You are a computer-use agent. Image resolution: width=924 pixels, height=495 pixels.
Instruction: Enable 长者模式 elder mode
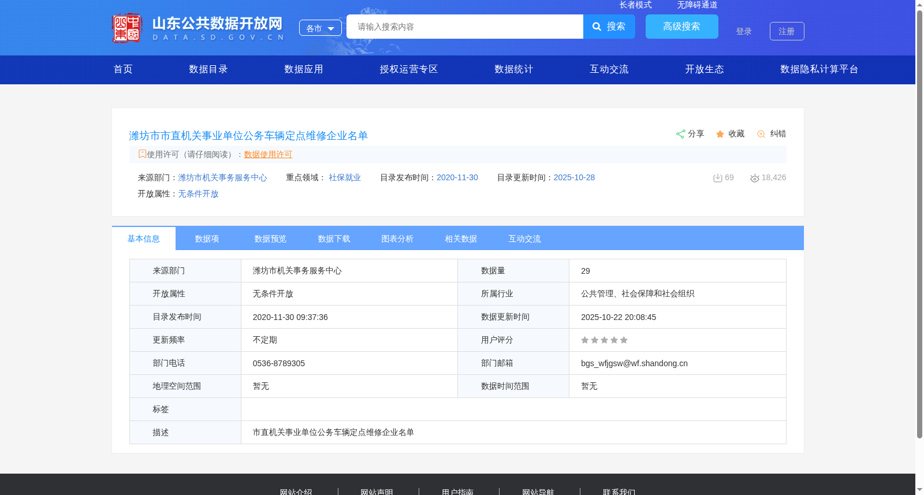pos(635,5)
